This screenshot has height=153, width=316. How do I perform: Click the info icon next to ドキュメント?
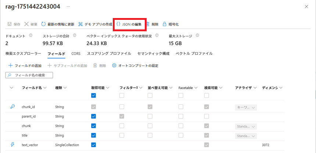coord(31,35)
